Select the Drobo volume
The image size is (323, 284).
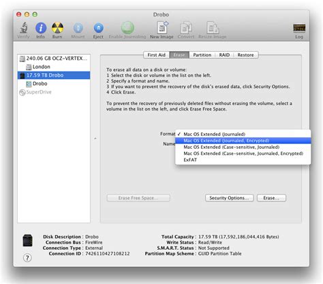[54, 84]
